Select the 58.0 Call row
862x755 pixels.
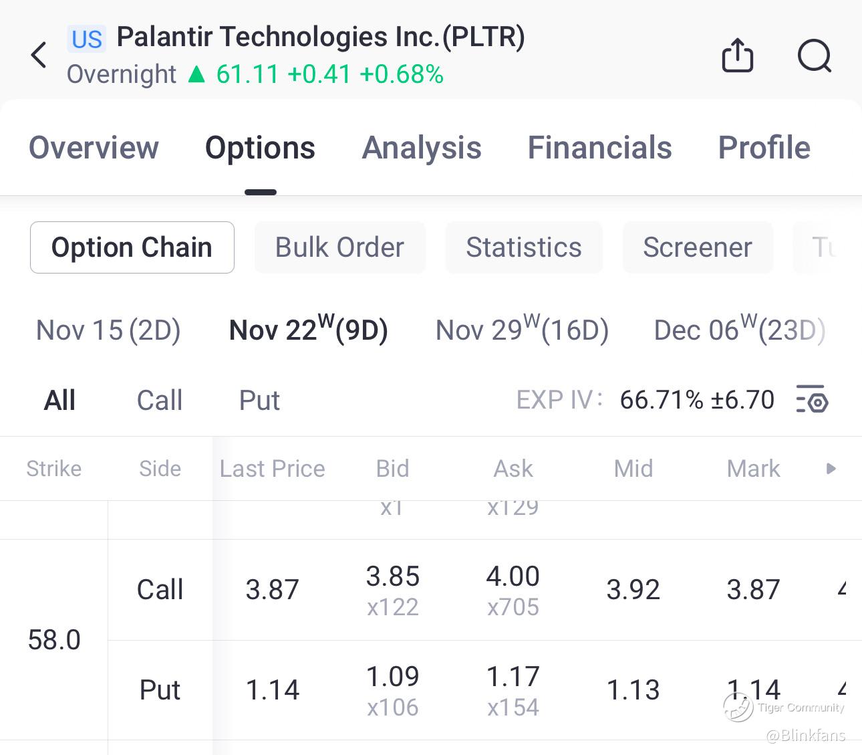coord(160,590)
